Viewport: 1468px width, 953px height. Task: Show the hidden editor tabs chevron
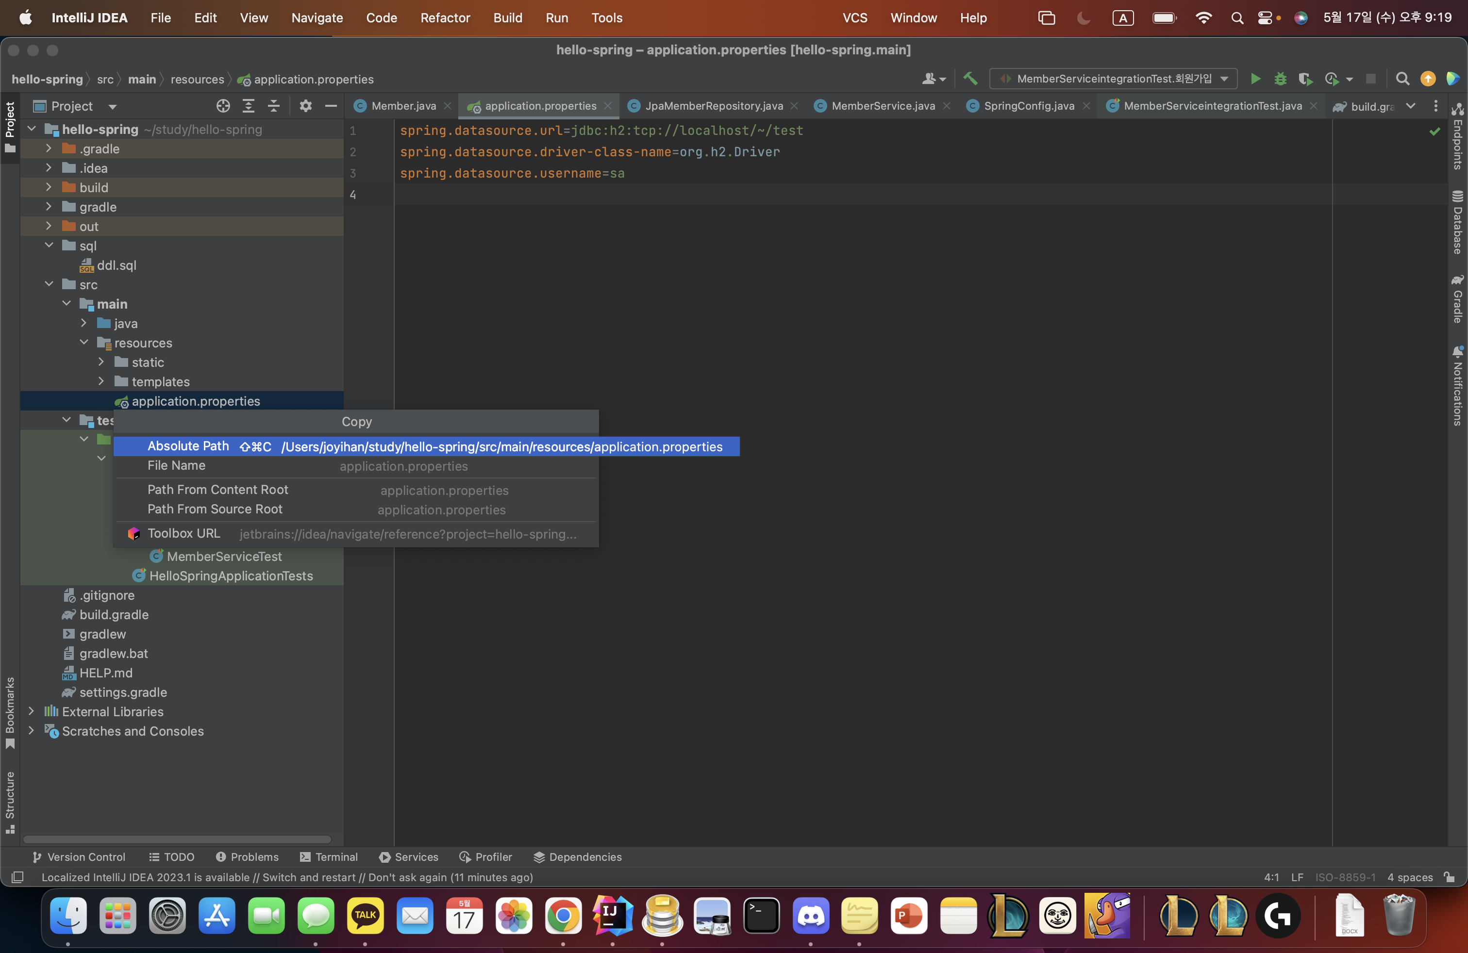click(1411, 106)
